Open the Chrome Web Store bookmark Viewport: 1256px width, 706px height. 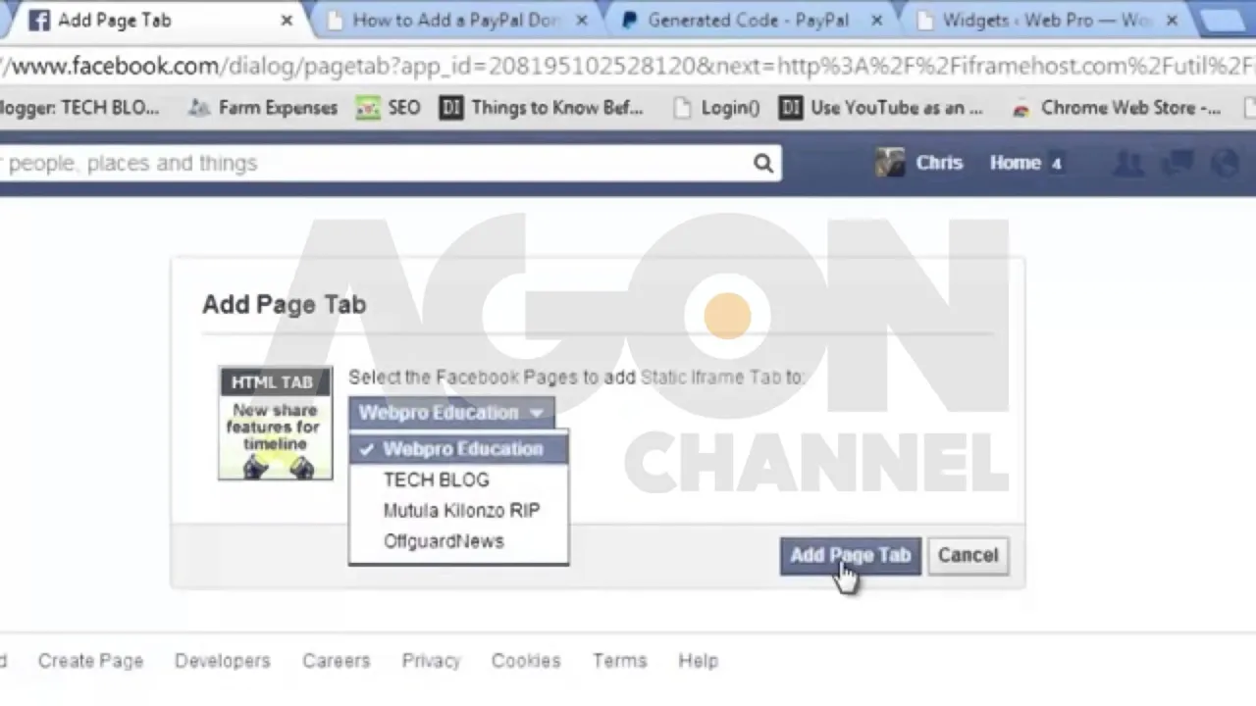point(1117,108)
